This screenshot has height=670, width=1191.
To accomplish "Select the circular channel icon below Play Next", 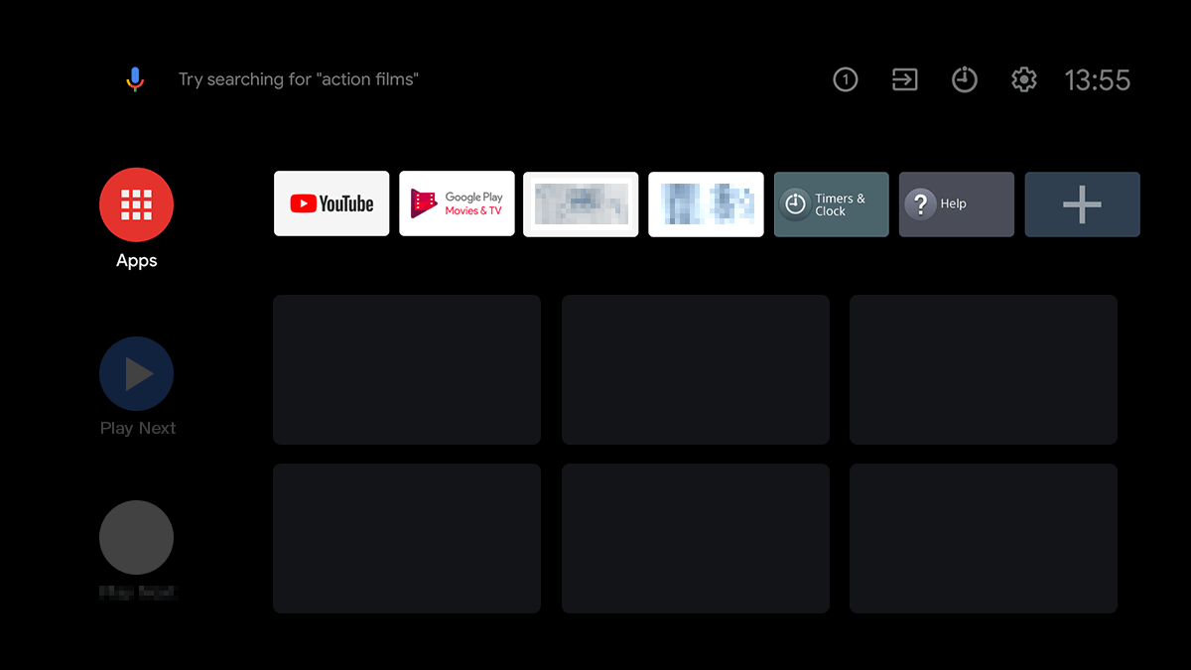I will pos(136,537).
